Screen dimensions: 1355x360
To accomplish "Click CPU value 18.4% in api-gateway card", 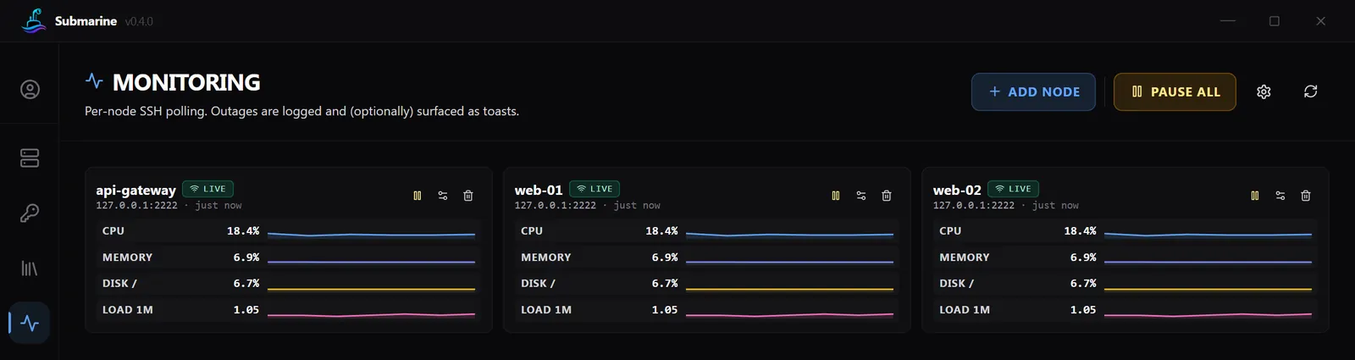I will click(243, 230).
